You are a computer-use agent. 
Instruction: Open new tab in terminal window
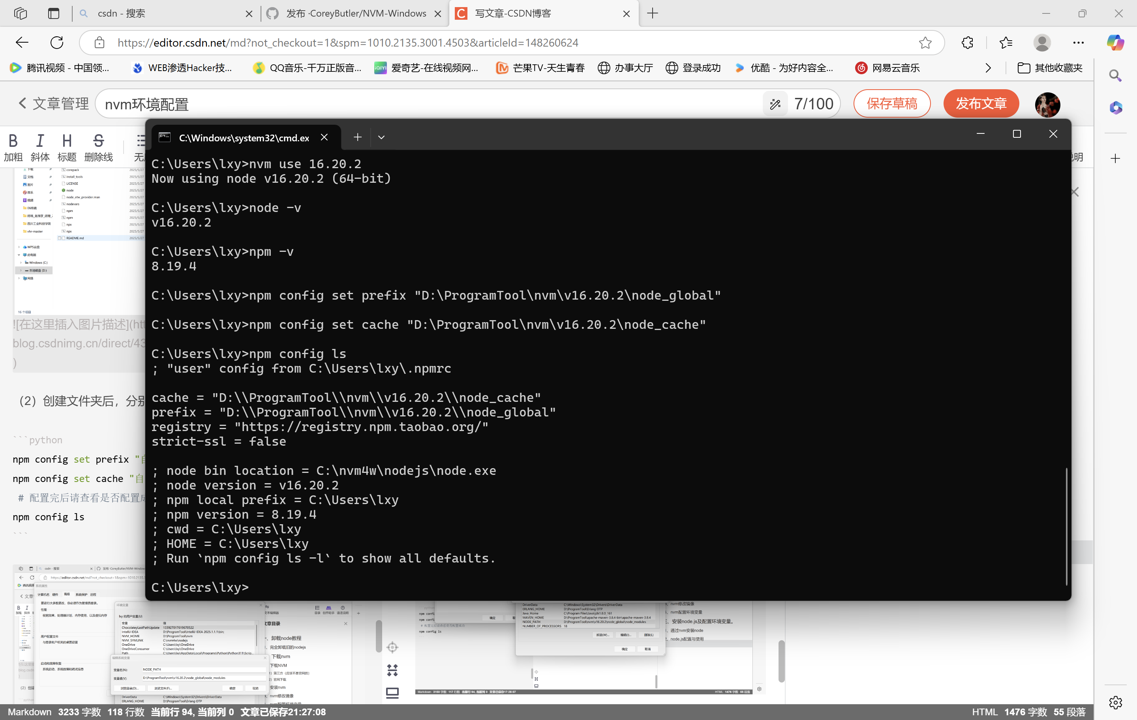click(357, 137)
